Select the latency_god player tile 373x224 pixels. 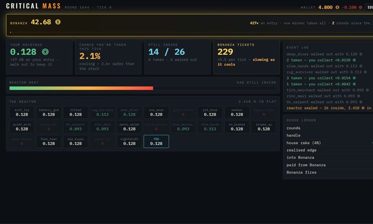coord(49,112)
